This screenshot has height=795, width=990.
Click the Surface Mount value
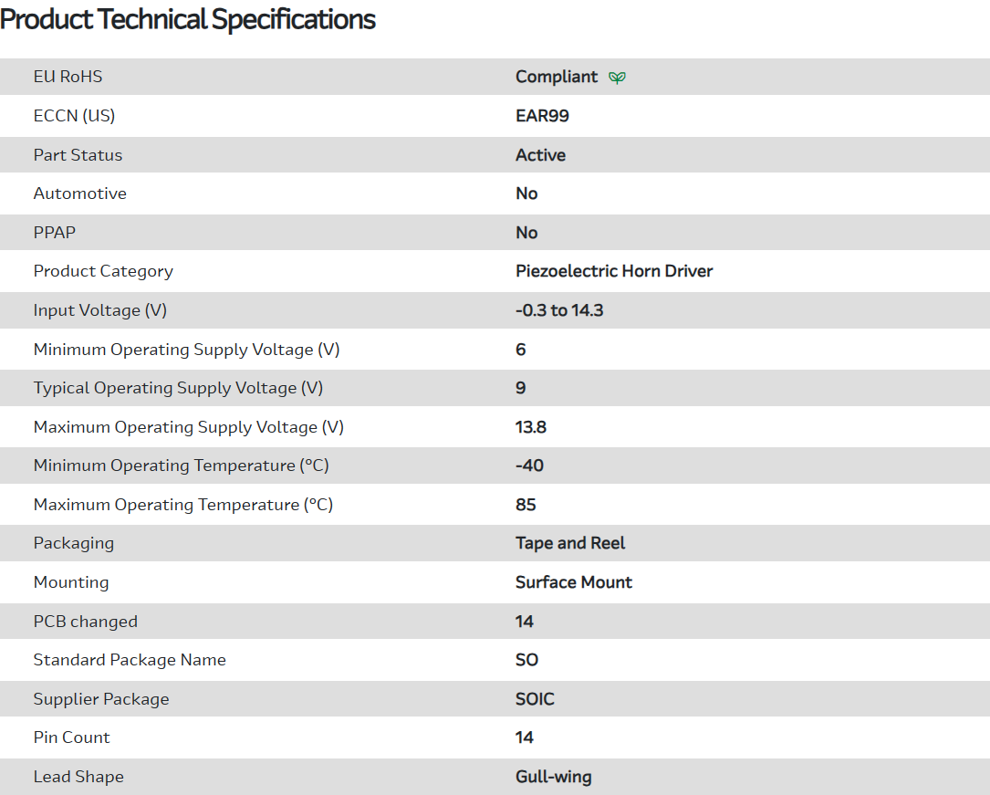pos(574,582)
